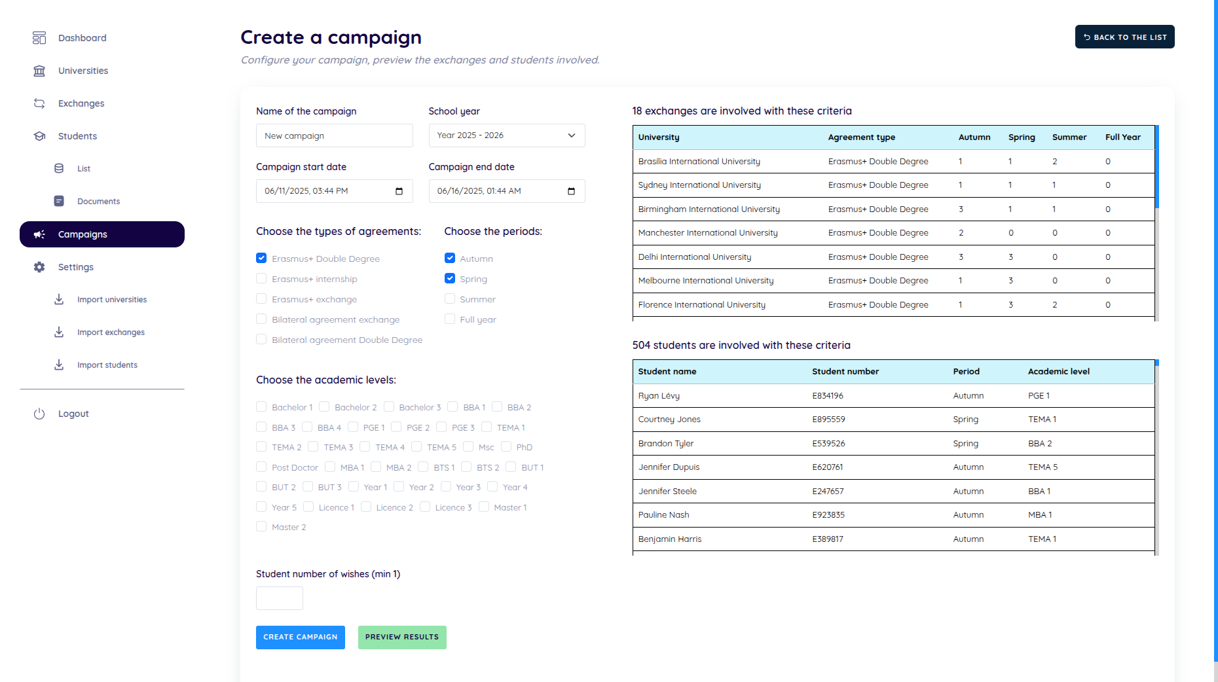Open the School year dropdown
Screen dimensions: 1218x682
pos(507,135)
